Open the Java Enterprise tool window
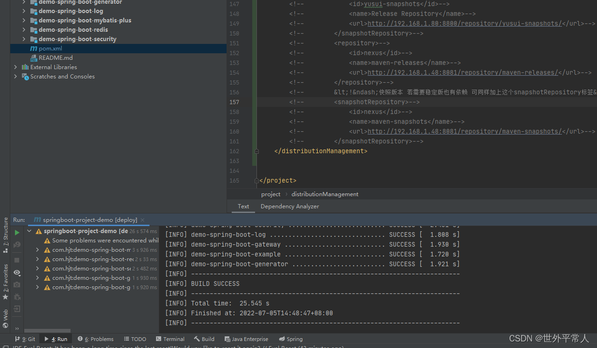 (246, 339)
